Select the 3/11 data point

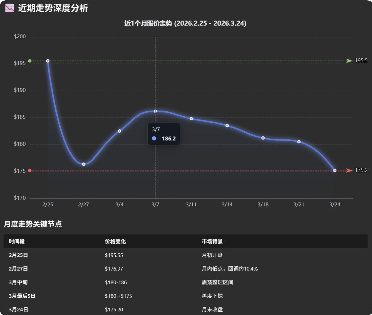191,119
